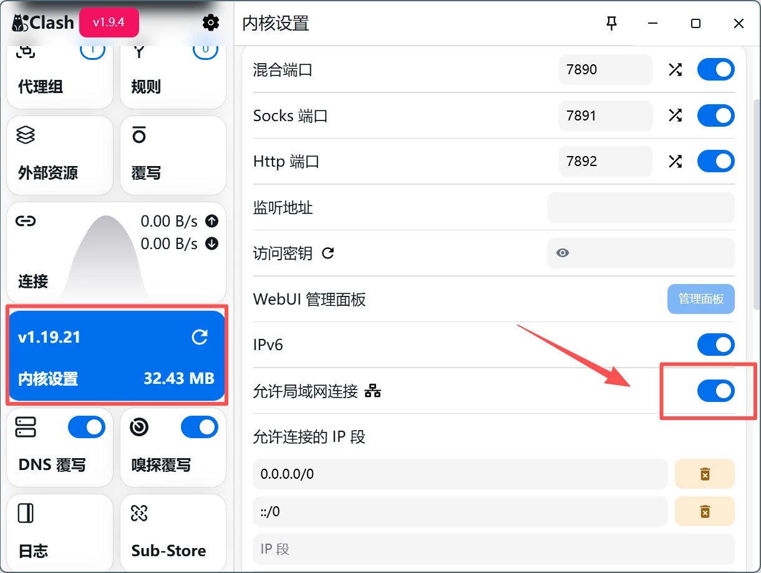Refresh the core version in 内核设置 card
This screenshot has width=761, height=573.
click(200, 337)
